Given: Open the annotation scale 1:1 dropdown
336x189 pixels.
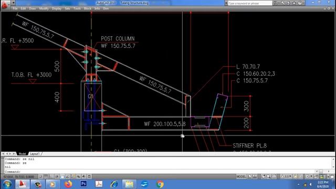Looking at the screenshot, I should [286, 176].
